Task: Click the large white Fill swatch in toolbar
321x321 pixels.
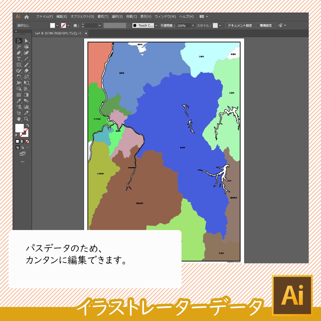Action: pyautogui.click(x=19, y=128)
